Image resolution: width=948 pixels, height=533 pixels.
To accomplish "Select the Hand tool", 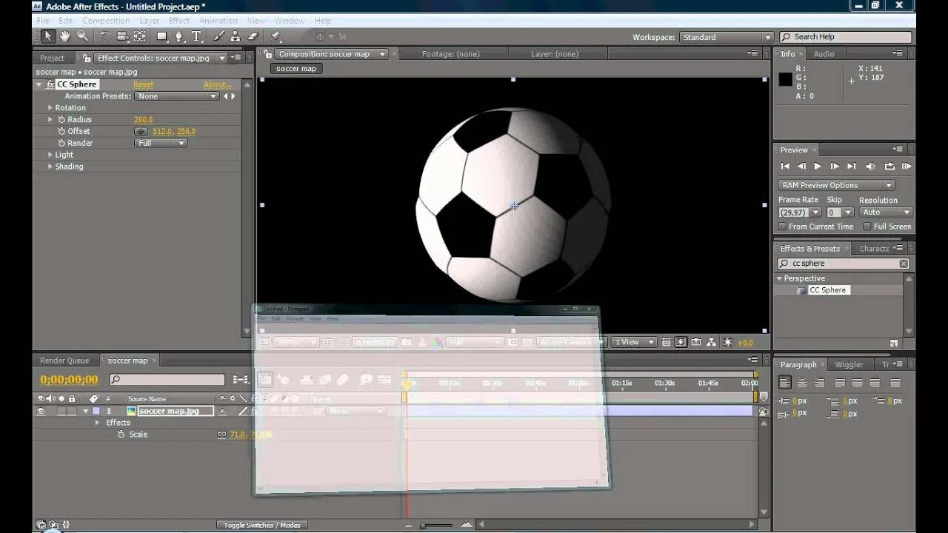I will click(65, 36).
